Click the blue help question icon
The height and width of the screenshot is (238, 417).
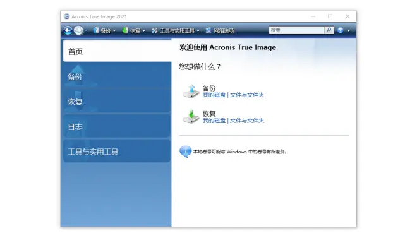(340, 30)
